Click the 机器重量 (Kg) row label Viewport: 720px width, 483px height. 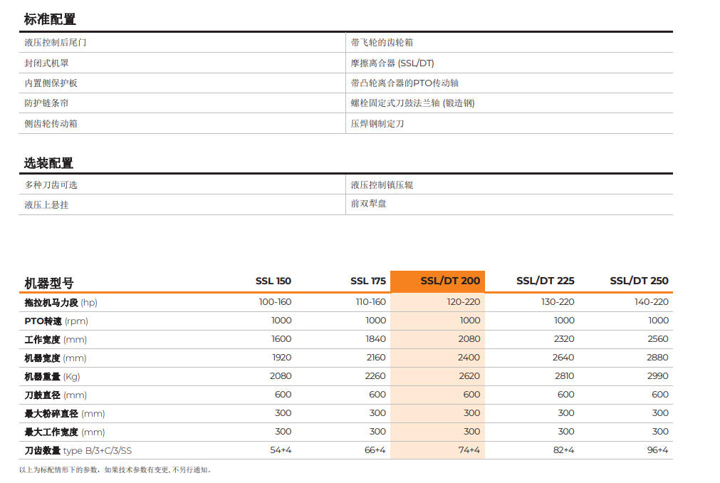(52, 376)
